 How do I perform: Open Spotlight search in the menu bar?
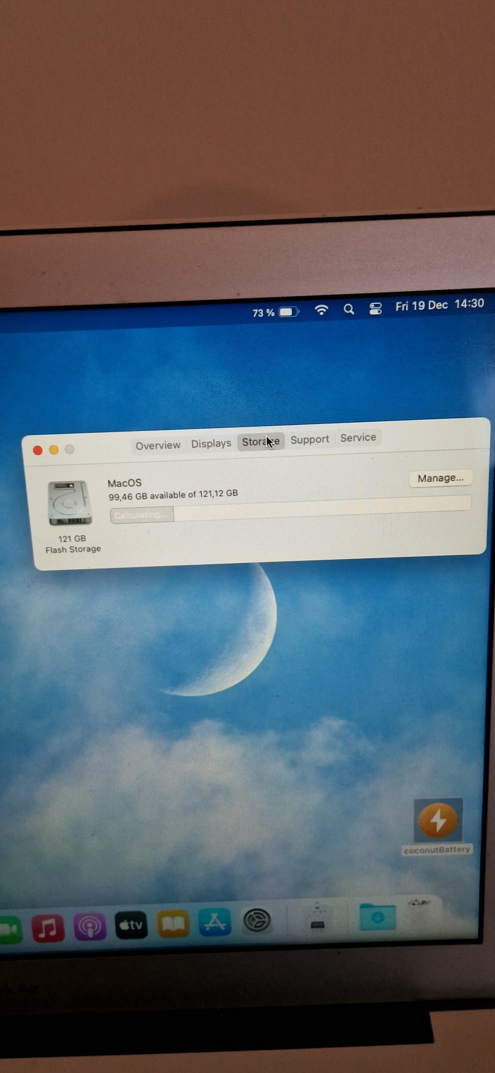[349, 309]
